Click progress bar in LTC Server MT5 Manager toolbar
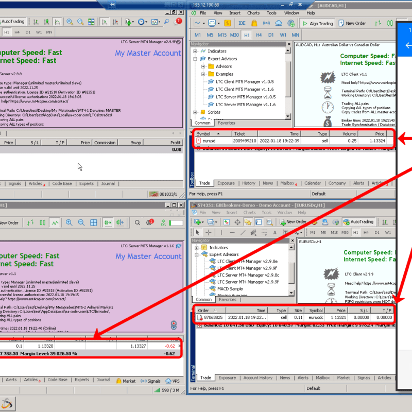This screenshot has height=412, width=412. tap(176, 223)
